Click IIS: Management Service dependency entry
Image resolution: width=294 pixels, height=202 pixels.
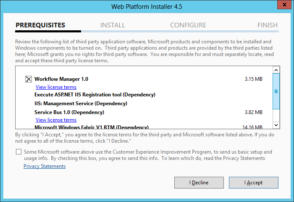click(81, 104)
